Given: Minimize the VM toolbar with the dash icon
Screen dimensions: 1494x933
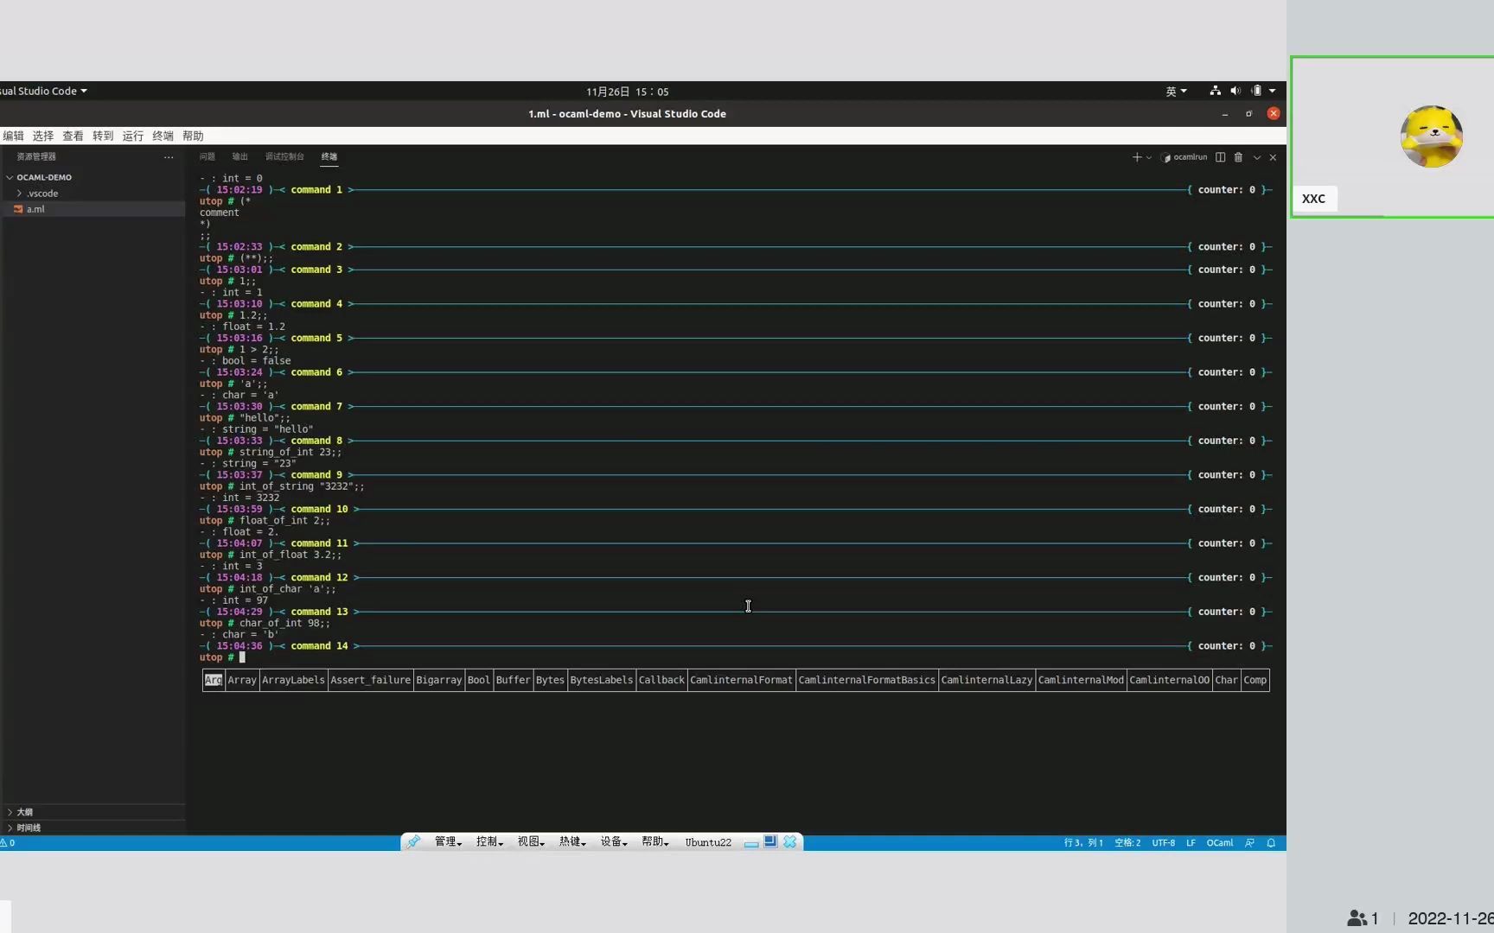Looking at the screenshot, I should tap(751, 843).
